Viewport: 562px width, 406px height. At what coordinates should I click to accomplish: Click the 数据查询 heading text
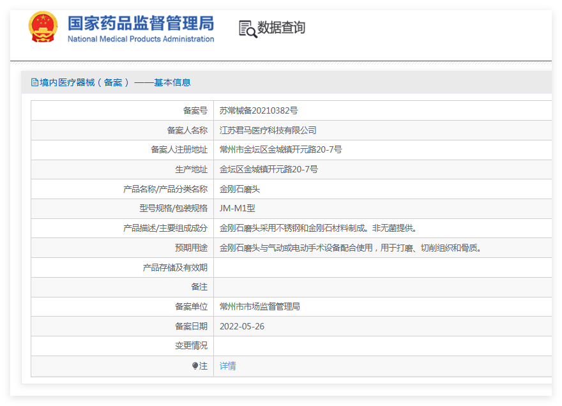pos(281,28)
